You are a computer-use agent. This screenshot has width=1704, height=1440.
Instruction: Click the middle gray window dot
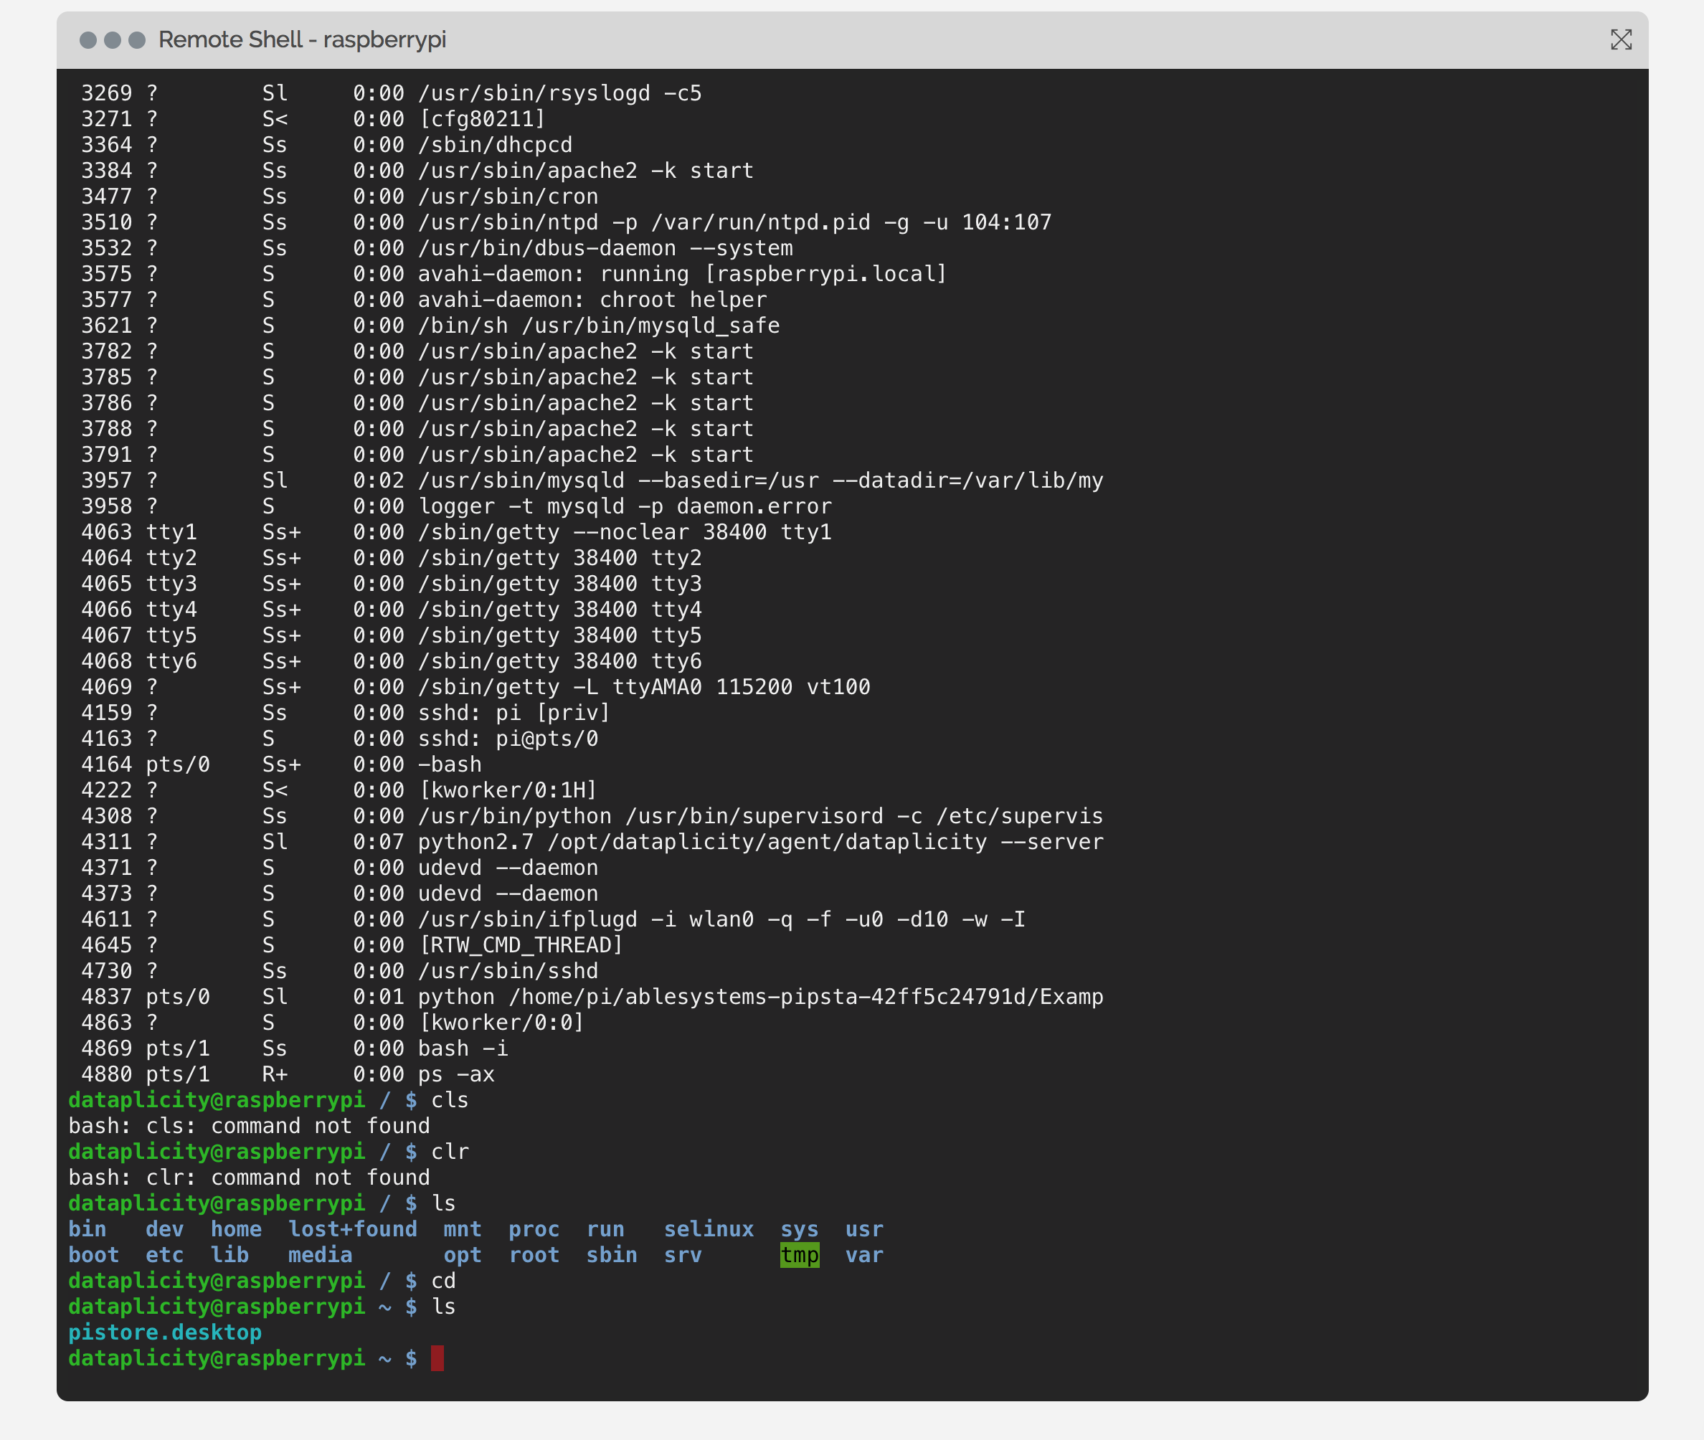click(x=113, y=40)
